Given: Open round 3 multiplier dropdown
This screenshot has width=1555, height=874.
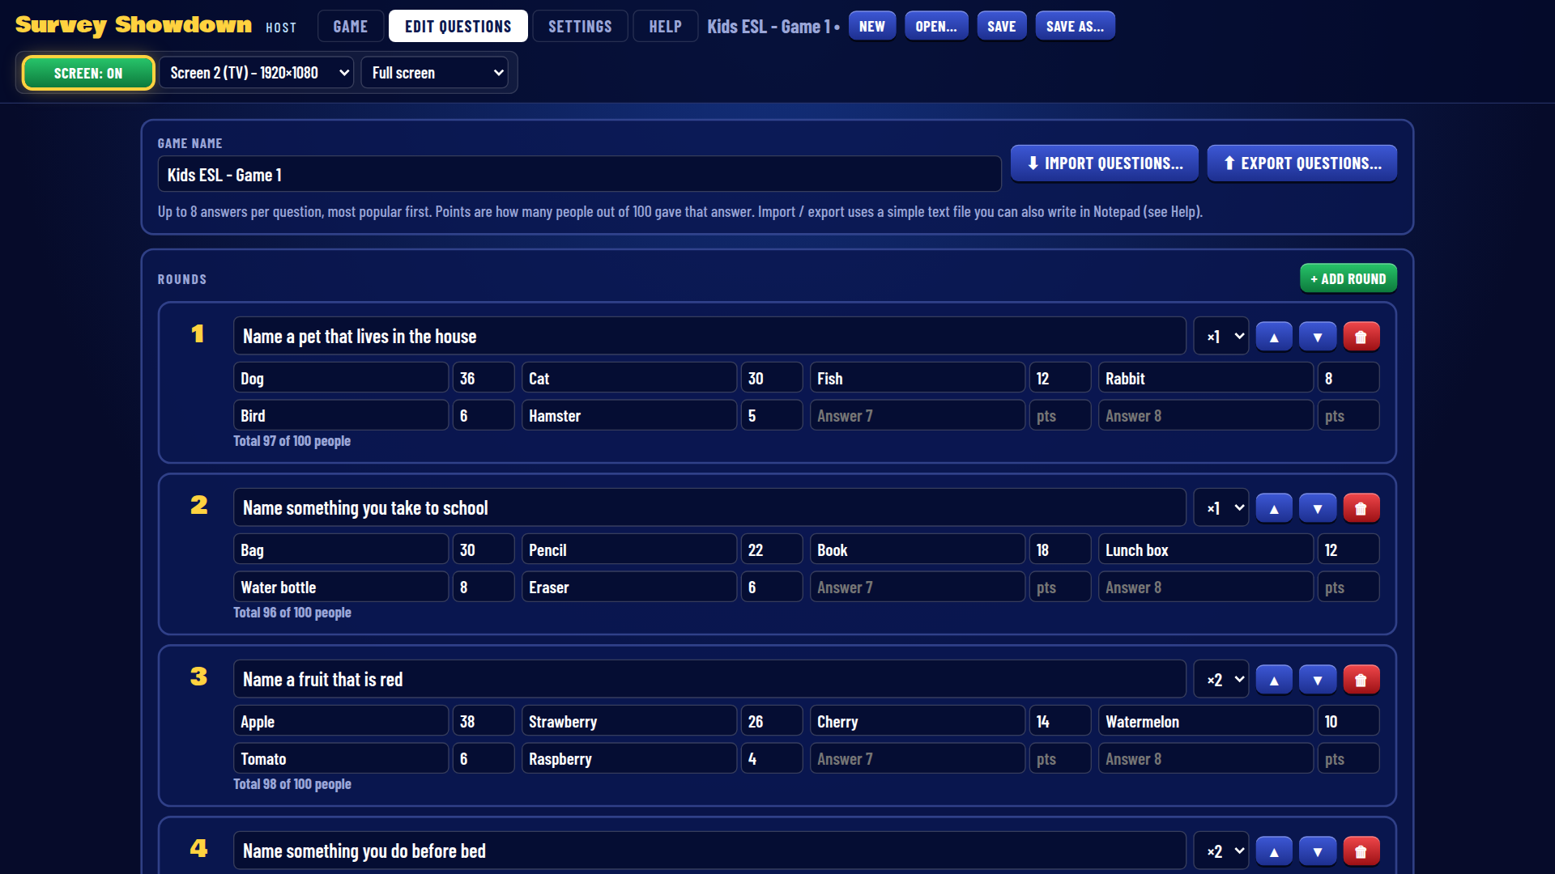Looking at the screenshot, I should coord(1221,680).
